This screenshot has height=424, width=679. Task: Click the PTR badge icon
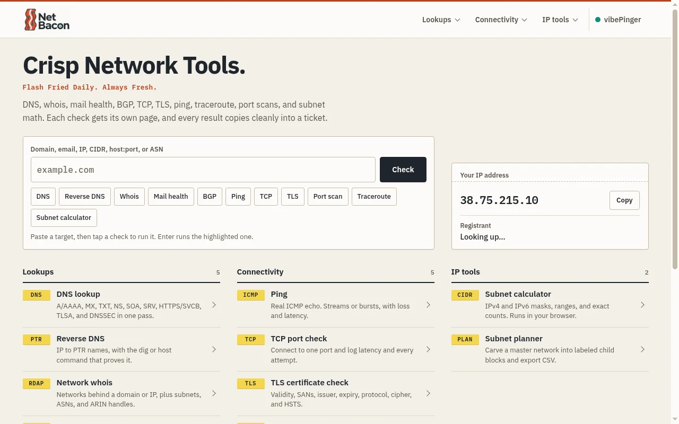pyautogui.click(x=36, y=340)
